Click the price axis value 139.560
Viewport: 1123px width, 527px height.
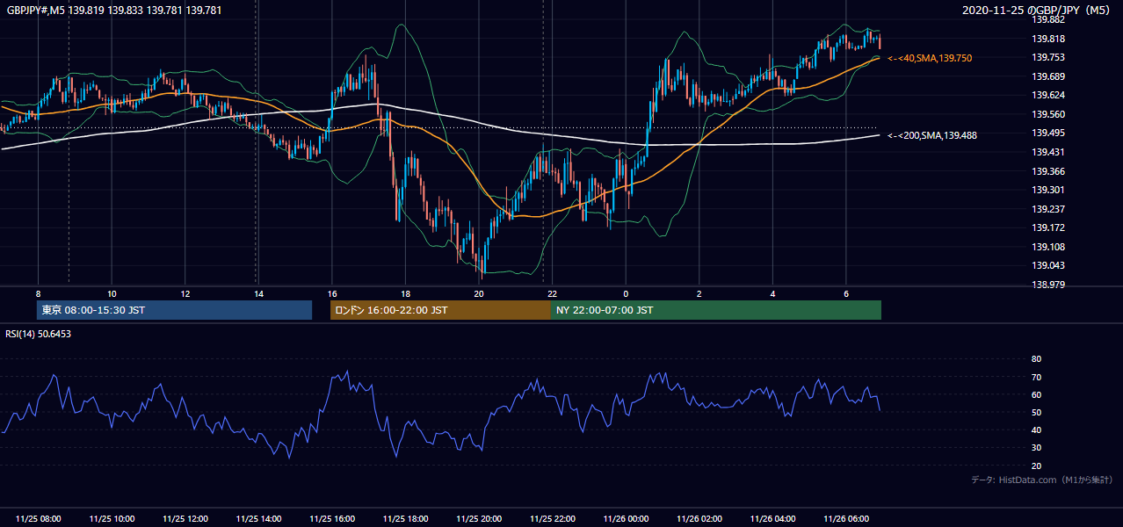pos(1047,114)
